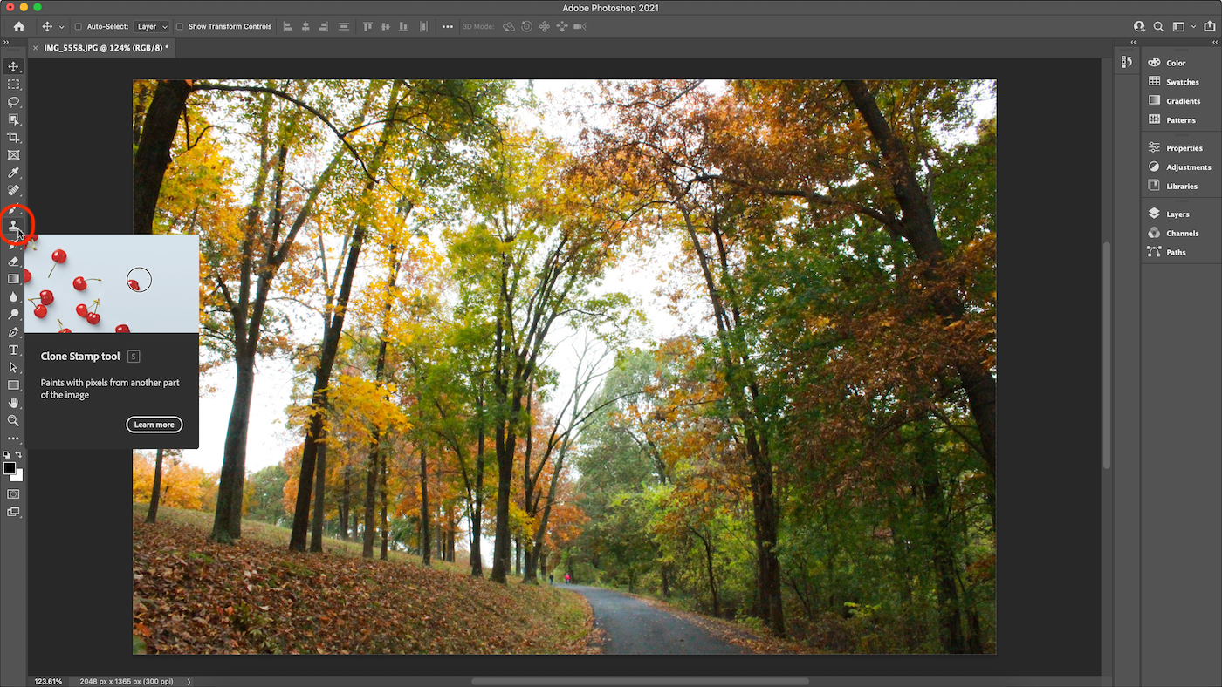
Task: Open the Edit Toolbar three-dot menu
Action: coord(13,439)
